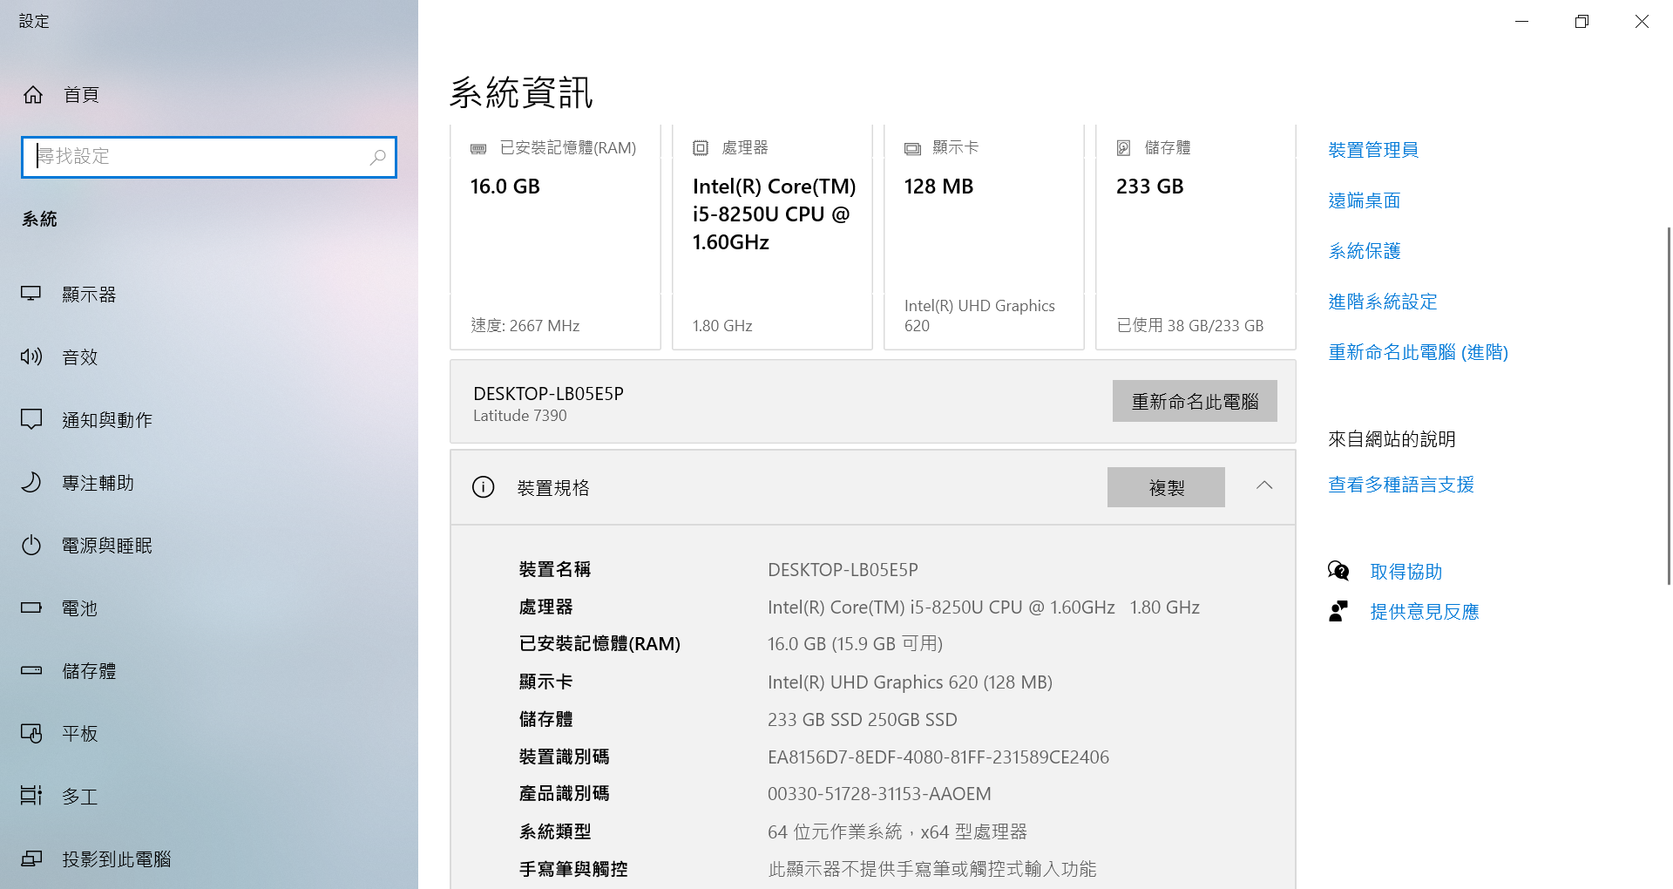Select 通知與動作 in the sidebar
The width and height of the screenshot is (1673, 889).
(x=209, y=420)
